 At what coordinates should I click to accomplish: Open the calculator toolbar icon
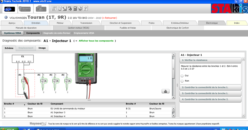coord(75,8)
